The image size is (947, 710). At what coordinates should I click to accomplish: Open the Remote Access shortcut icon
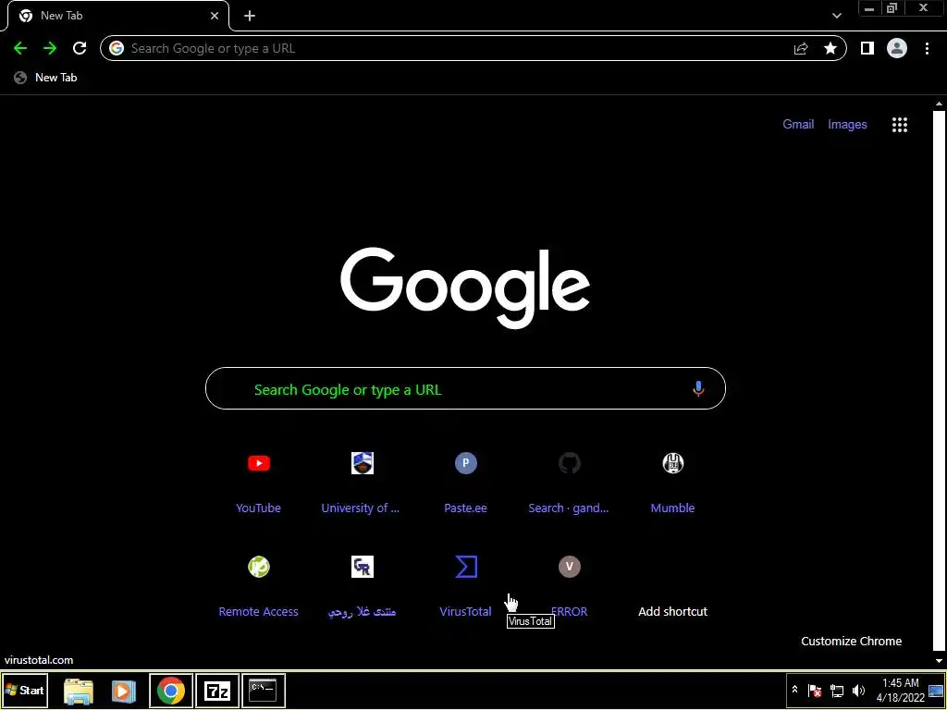pyautogui.click(x=259, y=567)
